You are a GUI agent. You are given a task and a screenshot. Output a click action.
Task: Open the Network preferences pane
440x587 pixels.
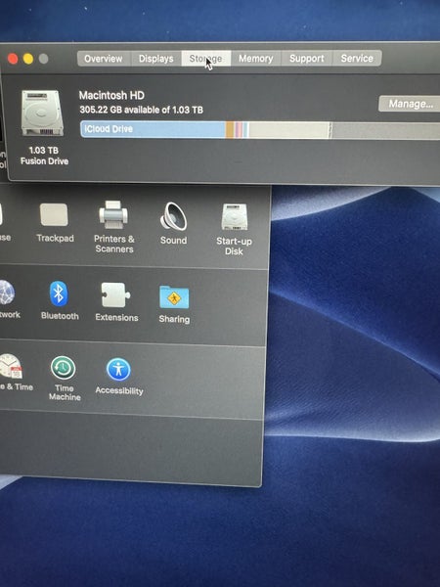pos(9,299)
